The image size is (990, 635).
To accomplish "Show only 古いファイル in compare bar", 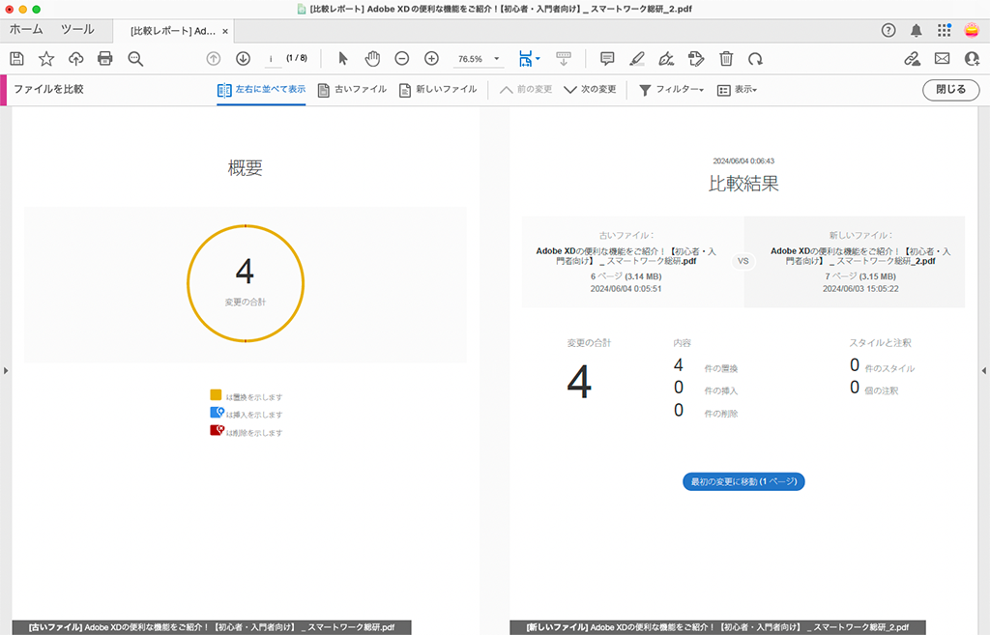I will [352, 90].
